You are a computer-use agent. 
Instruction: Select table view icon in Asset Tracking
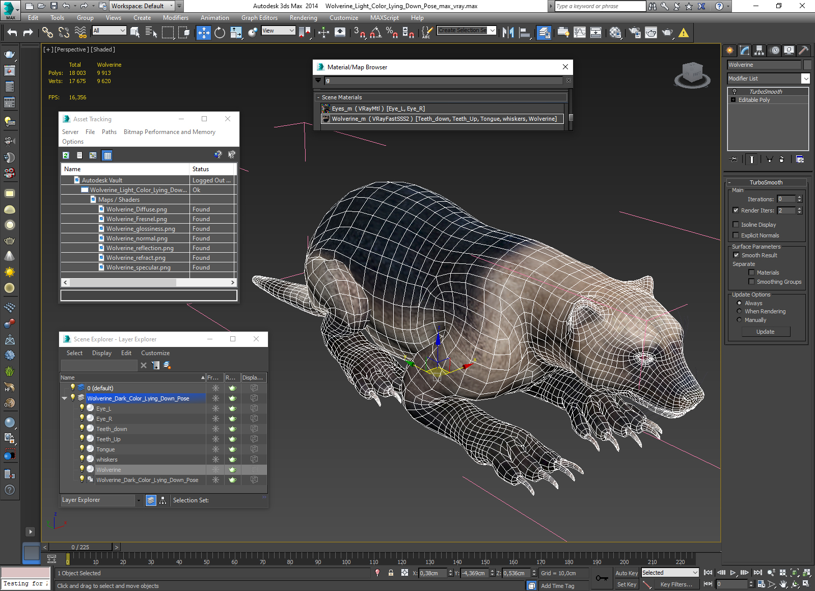coord(107,155)
